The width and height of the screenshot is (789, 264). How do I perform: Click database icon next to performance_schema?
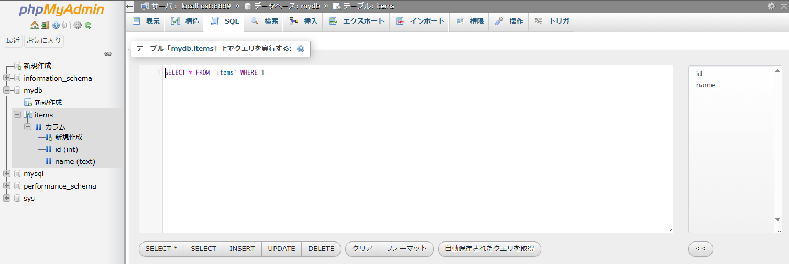[x=18, y=186]
